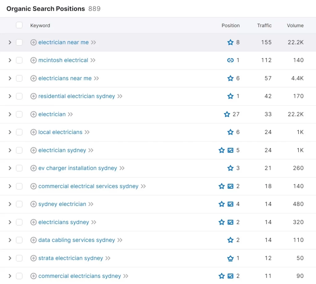The image size is (316, 284).
Task: Click the plus icon beside 'data cabling services sydney'
Action: pyautogui.click(x=33, y=240)
